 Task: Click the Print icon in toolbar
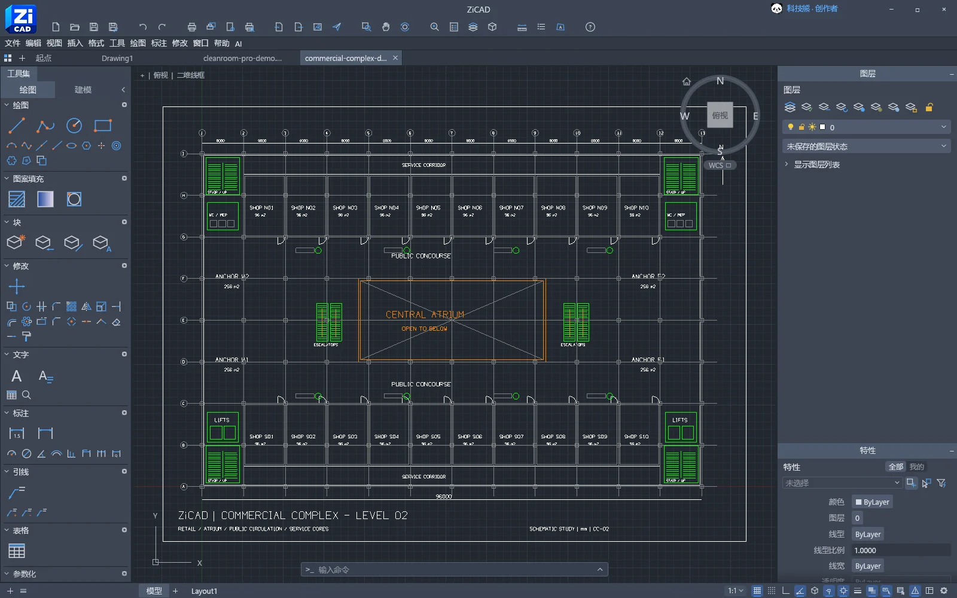191,27
